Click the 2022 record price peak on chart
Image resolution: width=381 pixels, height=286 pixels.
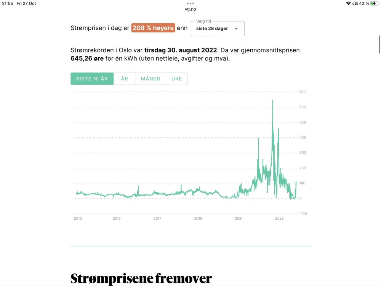273,100
